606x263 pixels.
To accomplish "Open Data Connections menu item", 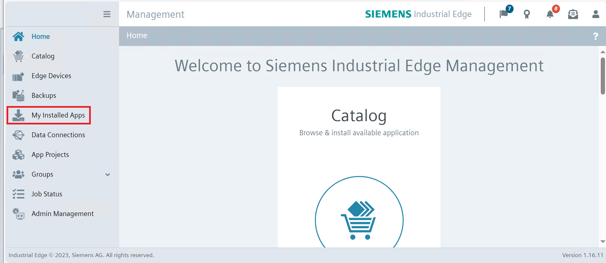I will [58, 135].
